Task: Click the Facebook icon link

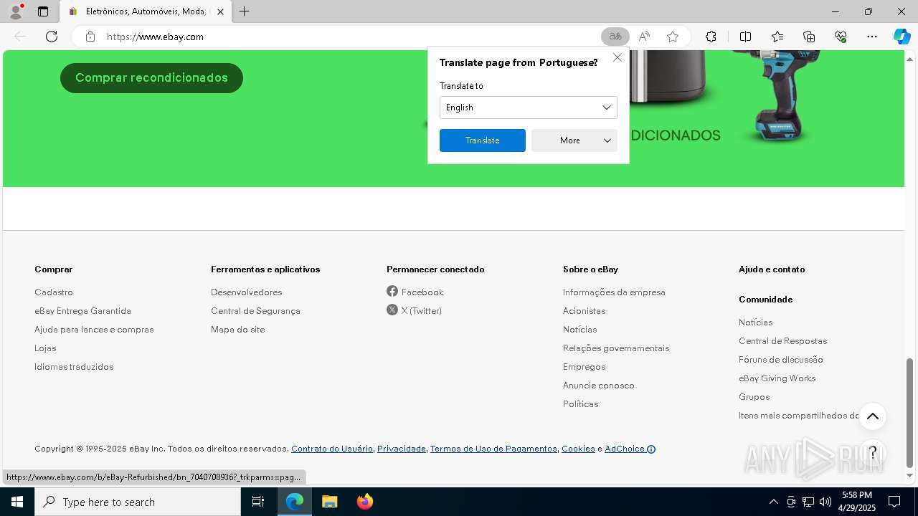Action: (x=392, y=291)
